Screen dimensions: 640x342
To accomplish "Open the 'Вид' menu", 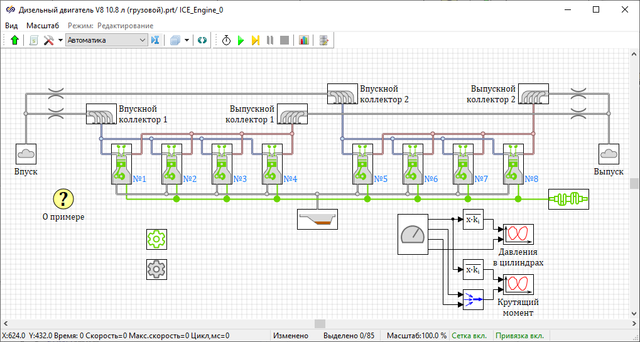I will click(11, 26).
